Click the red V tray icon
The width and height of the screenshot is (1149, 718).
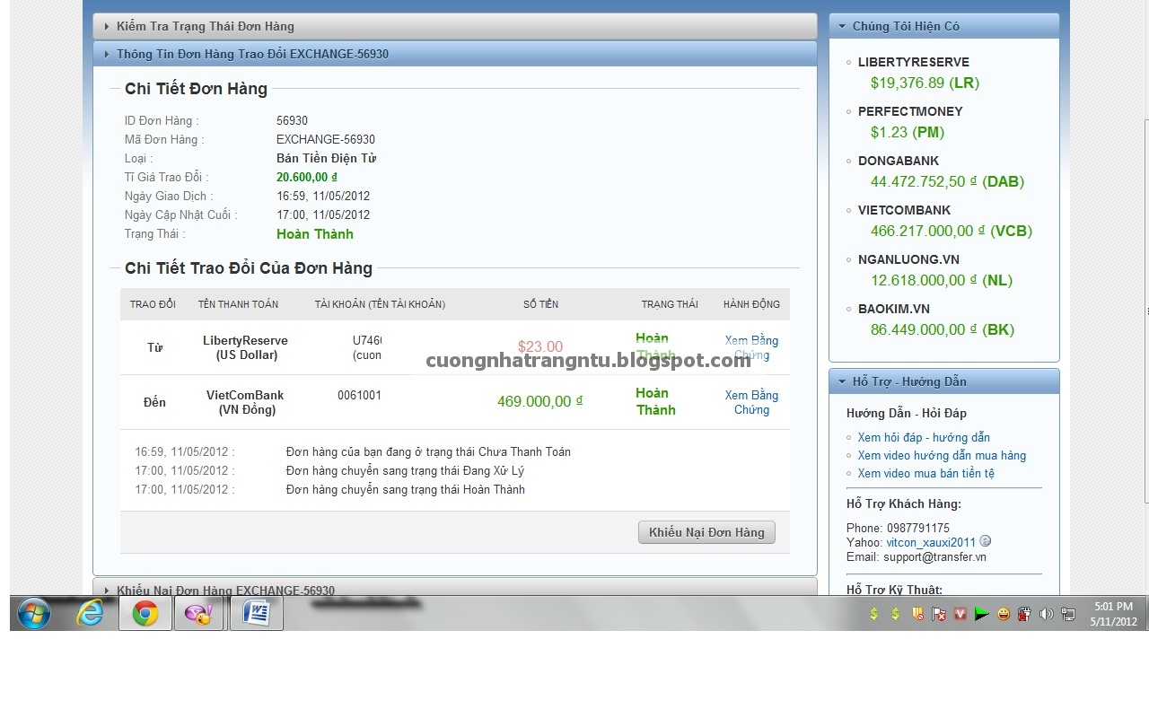(960, 615)
